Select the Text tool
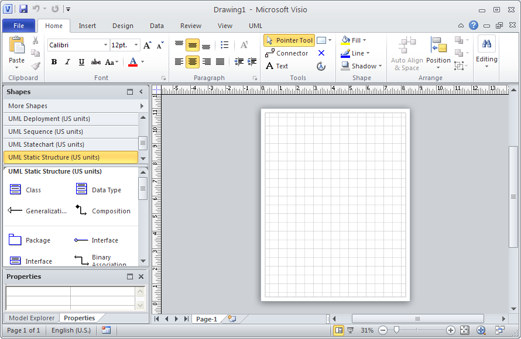 coord(277,66)
